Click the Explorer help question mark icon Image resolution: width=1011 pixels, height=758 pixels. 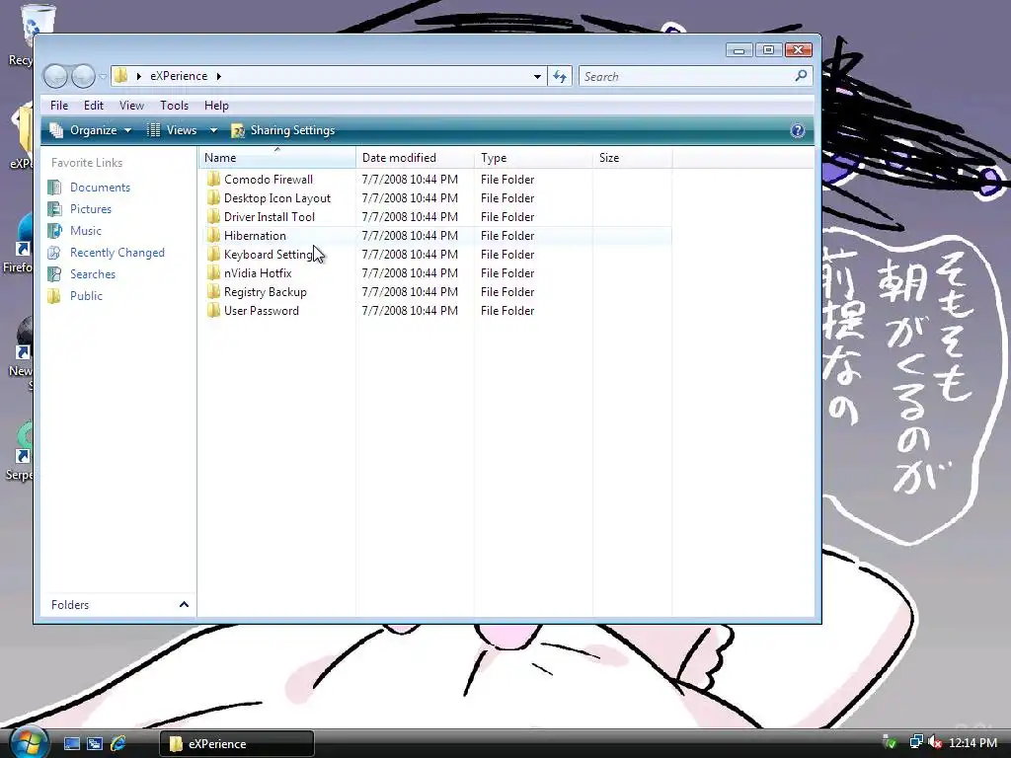798,131
